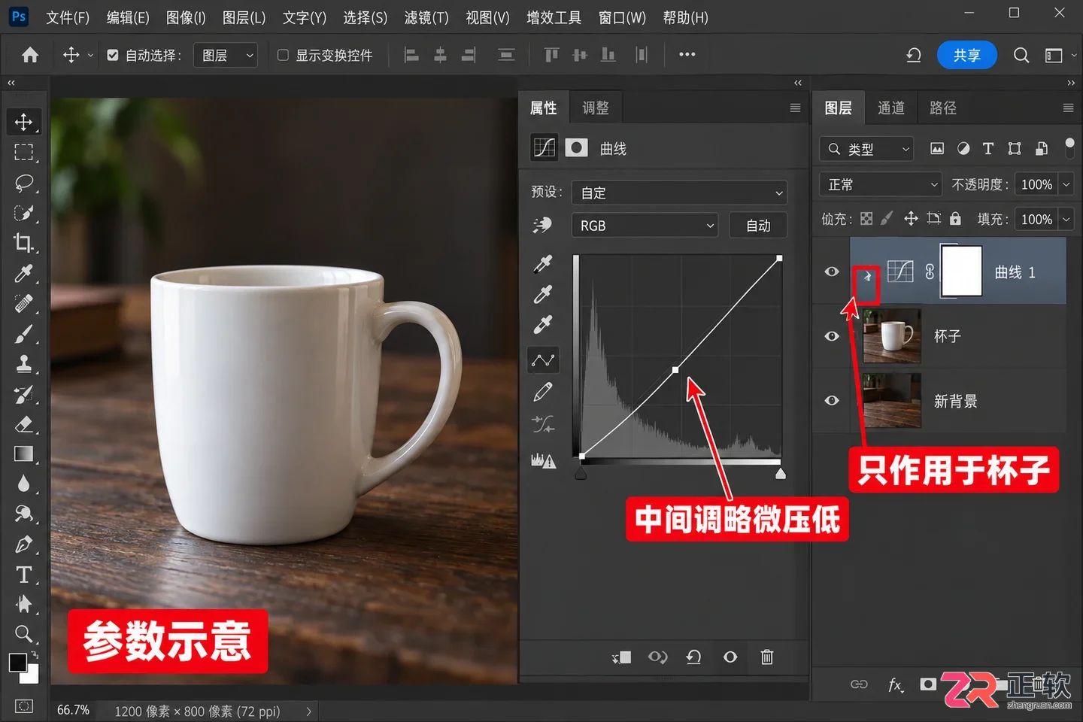Open the 文件(F) menu
1083x722 pixels.
68,17
